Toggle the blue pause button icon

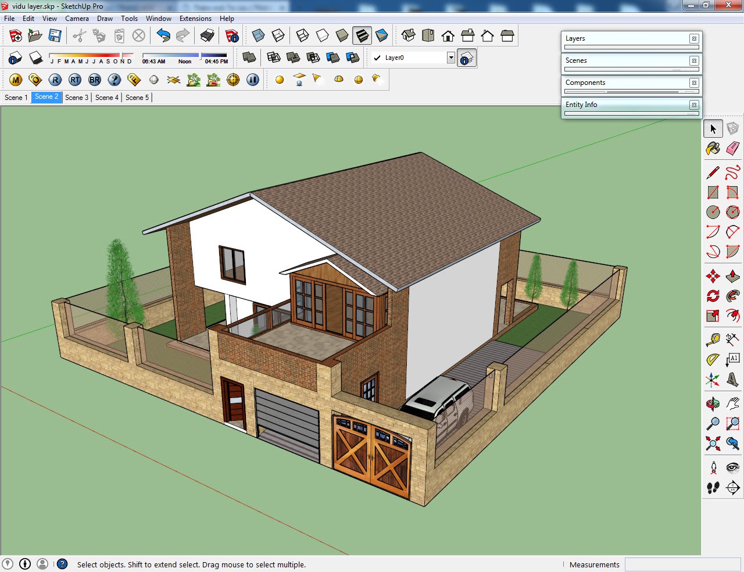(x=253, y=80)
